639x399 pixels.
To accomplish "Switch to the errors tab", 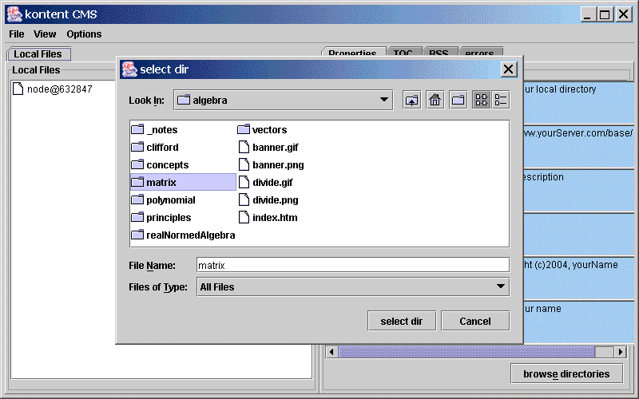I will (x=480, y=52).
